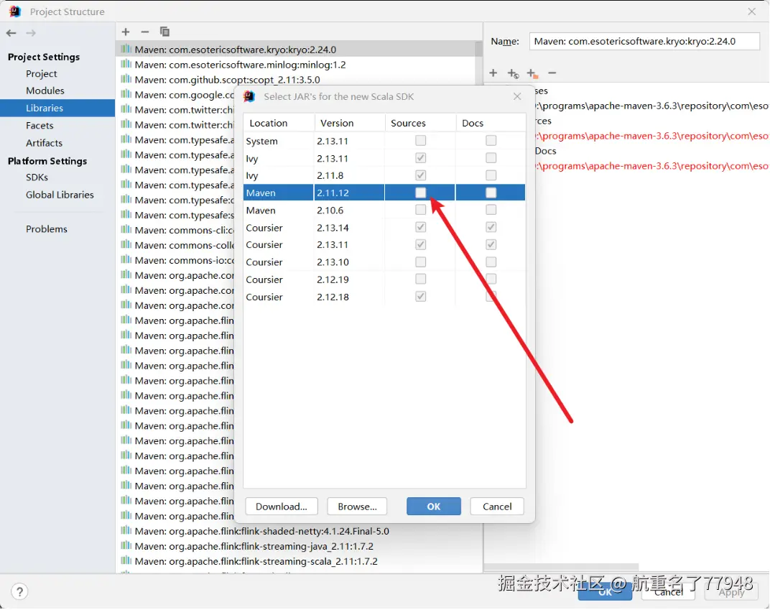
Task: Click add root from URL icon
Action: (x=513, y=74)
